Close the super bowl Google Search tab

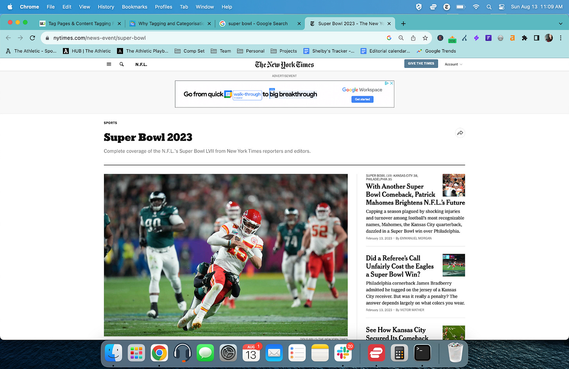pos(299,23)
